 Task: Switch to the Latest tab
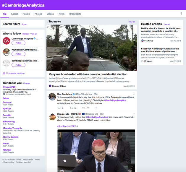[14, 14]
